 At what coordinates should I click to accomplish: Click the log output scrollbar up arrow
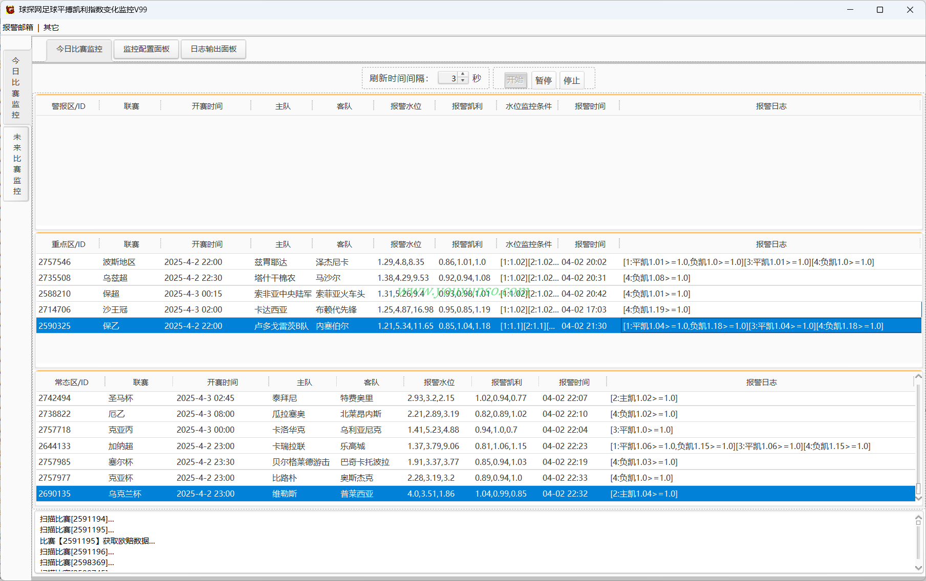click(x=918, y=517)
